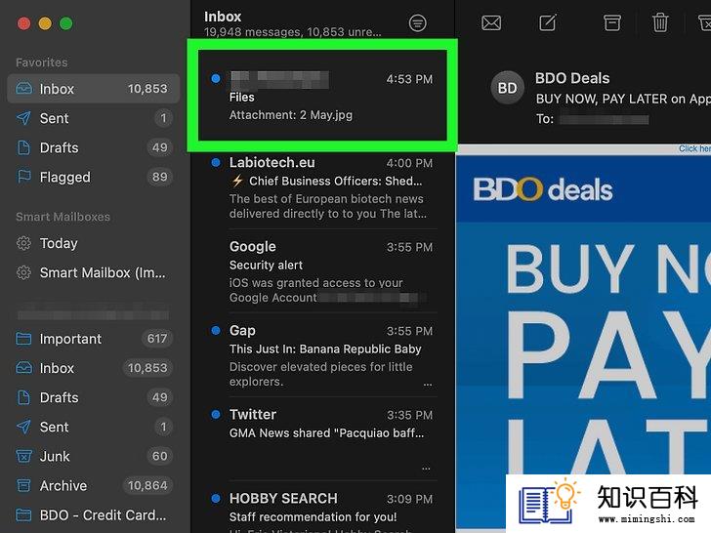Open the Google Security alert email
Viewport: 711px width, 533px height.
322,271
